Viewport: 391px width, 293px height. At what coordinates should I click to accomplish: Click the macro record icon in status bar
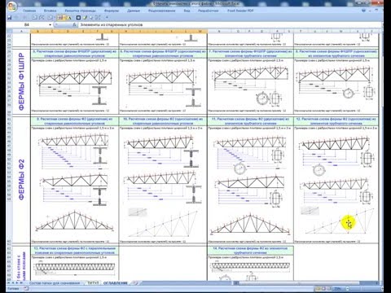[x=26, y=289]
